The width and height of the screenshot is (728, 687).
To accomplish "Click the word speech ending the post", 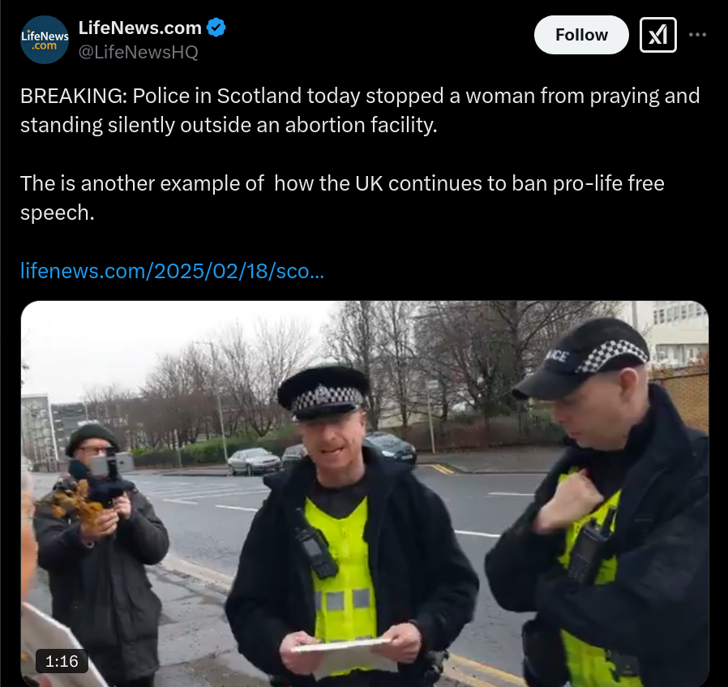I will point(57,213).
